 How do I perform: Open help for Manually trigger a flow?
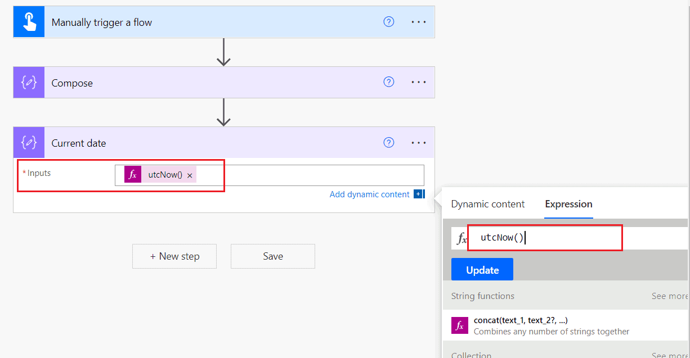pos(388,21)
